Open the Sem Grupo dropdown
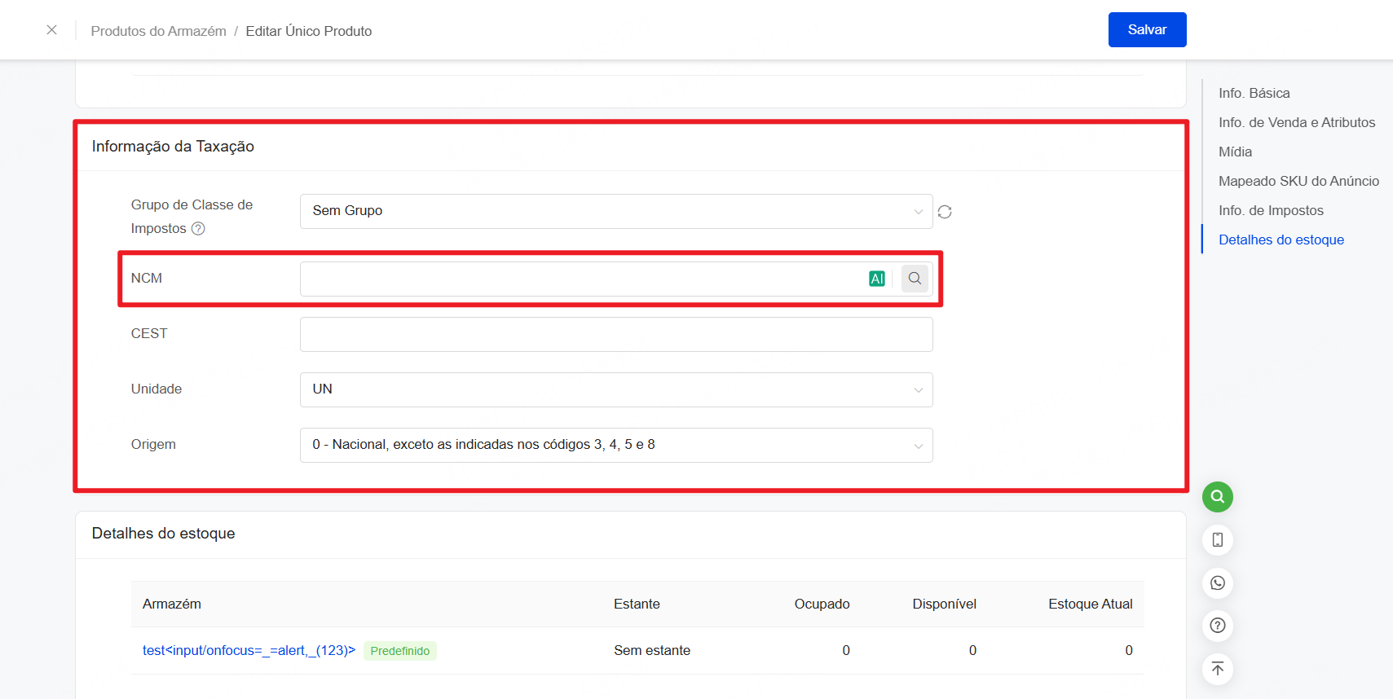The image size is (1393, 699). [x=615, y=211]
